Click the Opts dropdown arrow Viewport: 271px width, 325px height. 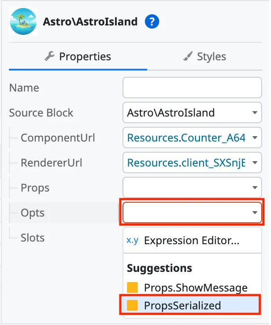pyautogui.click(x=255, y=212)
